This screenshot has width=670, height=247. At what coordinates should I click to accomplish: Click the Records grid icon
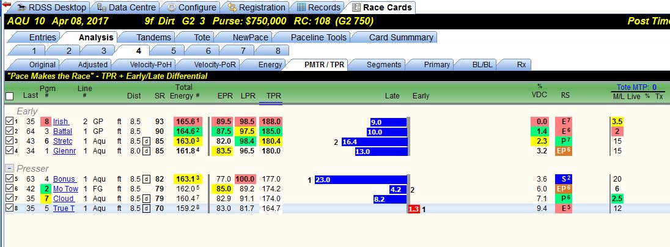(301, 7)
